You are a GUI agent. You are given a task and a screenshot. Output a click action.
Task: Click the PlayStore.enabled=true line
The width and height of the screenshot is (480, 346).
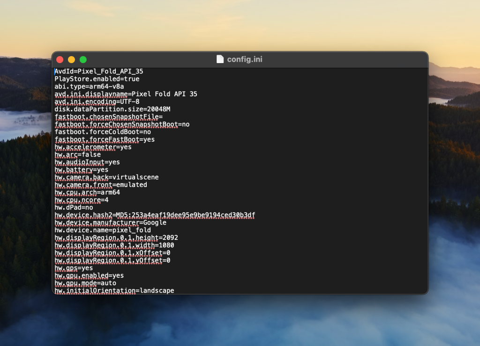(97, 79)
